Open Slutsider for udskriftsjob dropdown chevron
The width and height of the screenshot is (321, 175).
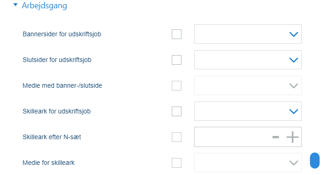click(x=293, y=60)
